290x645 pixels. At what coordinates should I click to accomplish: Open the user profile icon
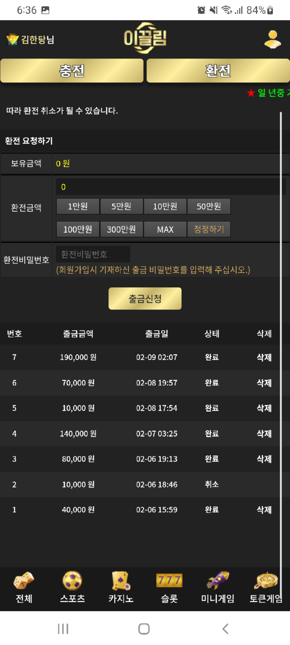coord(273,40)
